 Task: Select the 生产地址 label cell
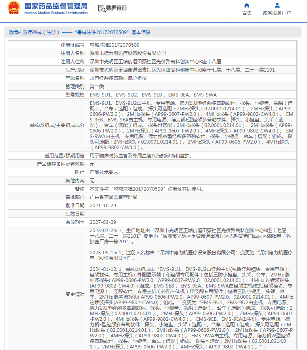coord(48,70)
